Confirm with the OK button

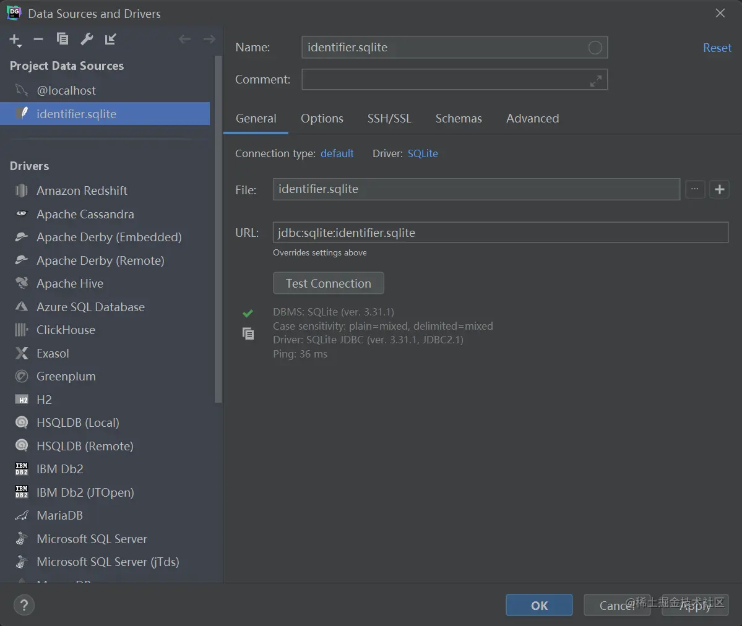point(539,605)
